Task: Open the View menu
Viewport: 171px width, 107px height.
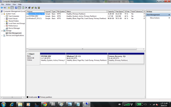Action: pyautogui.click(x=14, y=5)
